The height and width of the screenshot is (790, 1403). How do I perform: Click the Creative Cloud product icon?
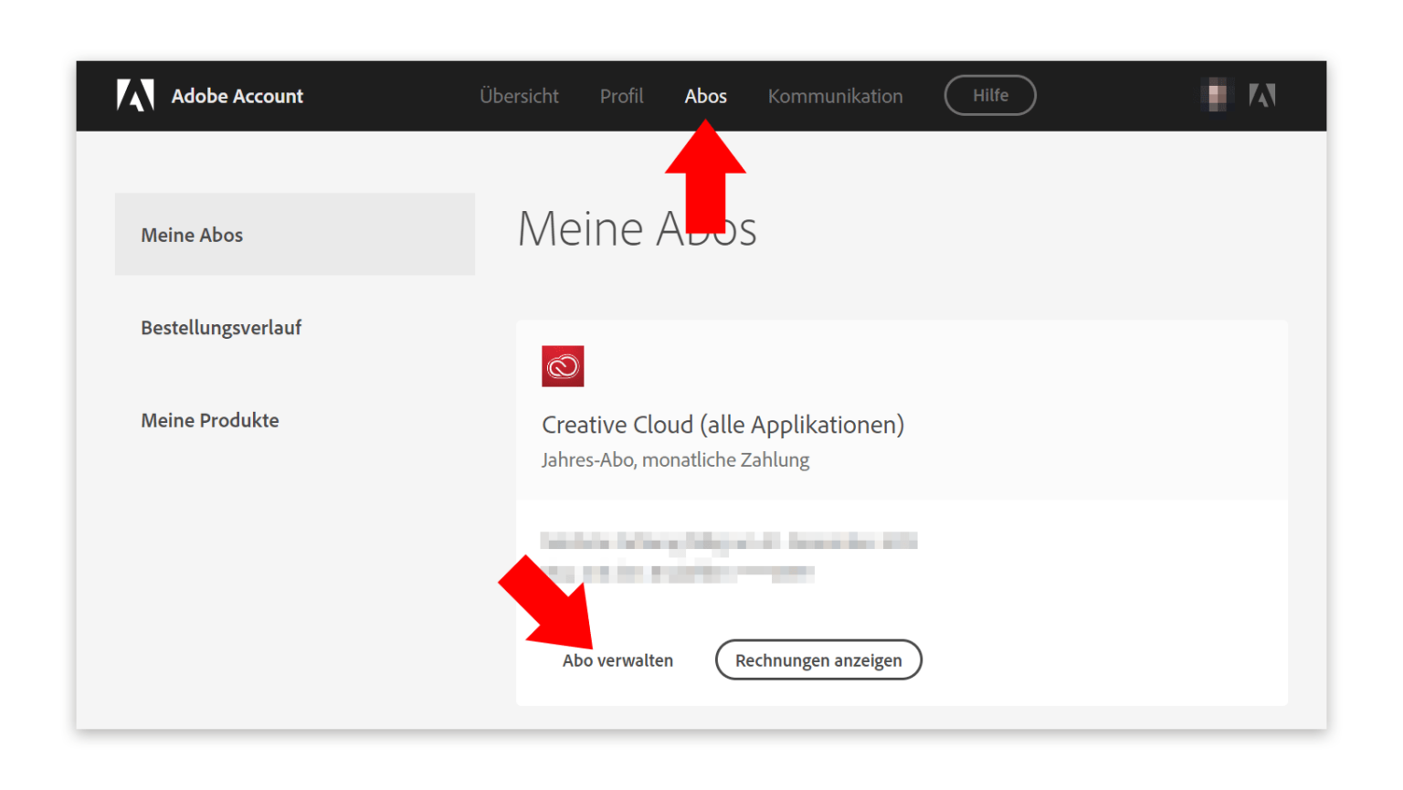click(x=563, y=366)
